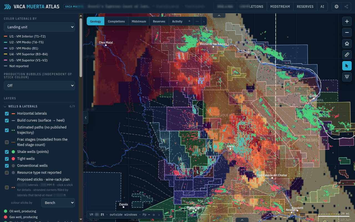Switch to the Completions map tab
355x222 pixels.
click(x=116, y=21)
